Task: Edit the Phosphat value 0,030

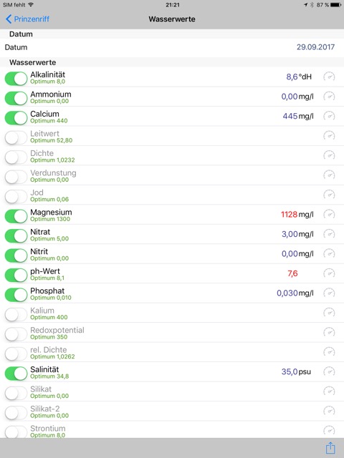Action: pyautogui.click(x=287, y=293)
